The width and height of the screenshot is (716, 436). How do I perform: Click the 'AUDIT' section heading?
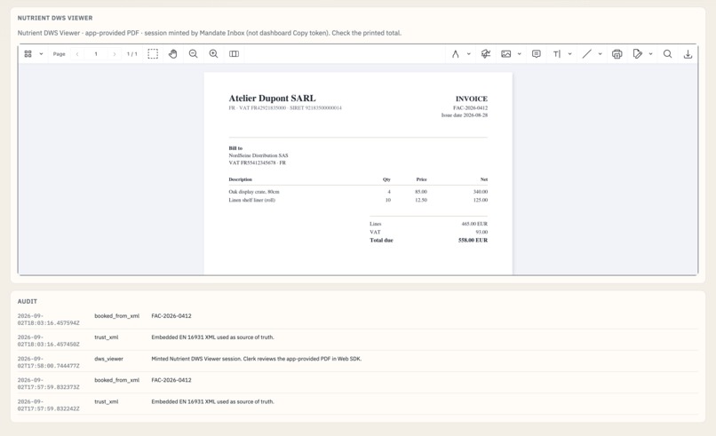pyautogui.click(x=28, y=302)
